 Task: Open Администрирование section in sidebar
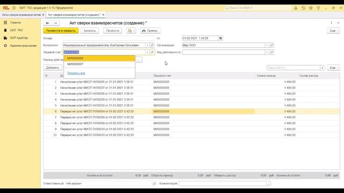tap(23, 46)
